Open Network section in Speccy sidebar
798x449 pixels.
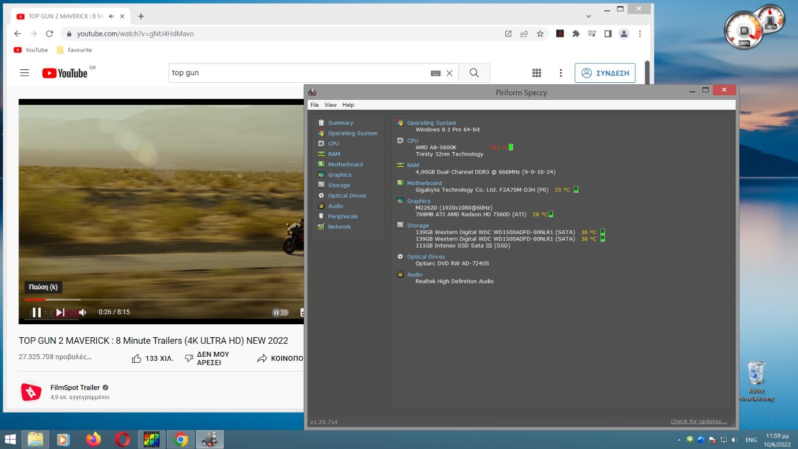point(339,227)
